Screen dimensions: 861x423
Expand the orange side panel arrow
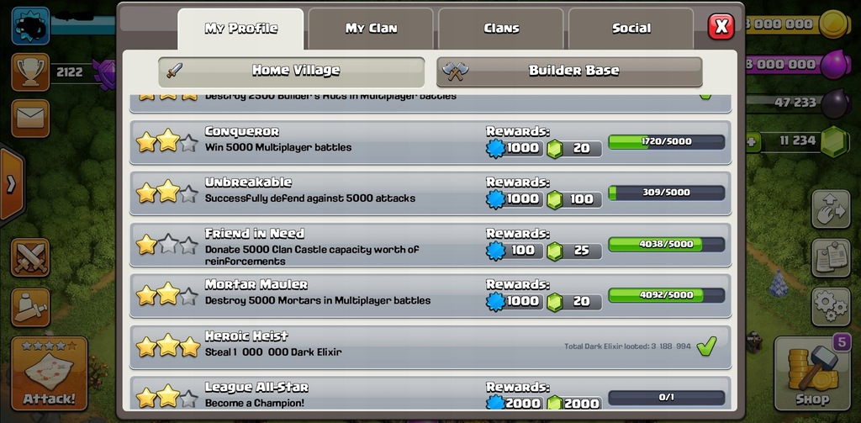point(11,184)
